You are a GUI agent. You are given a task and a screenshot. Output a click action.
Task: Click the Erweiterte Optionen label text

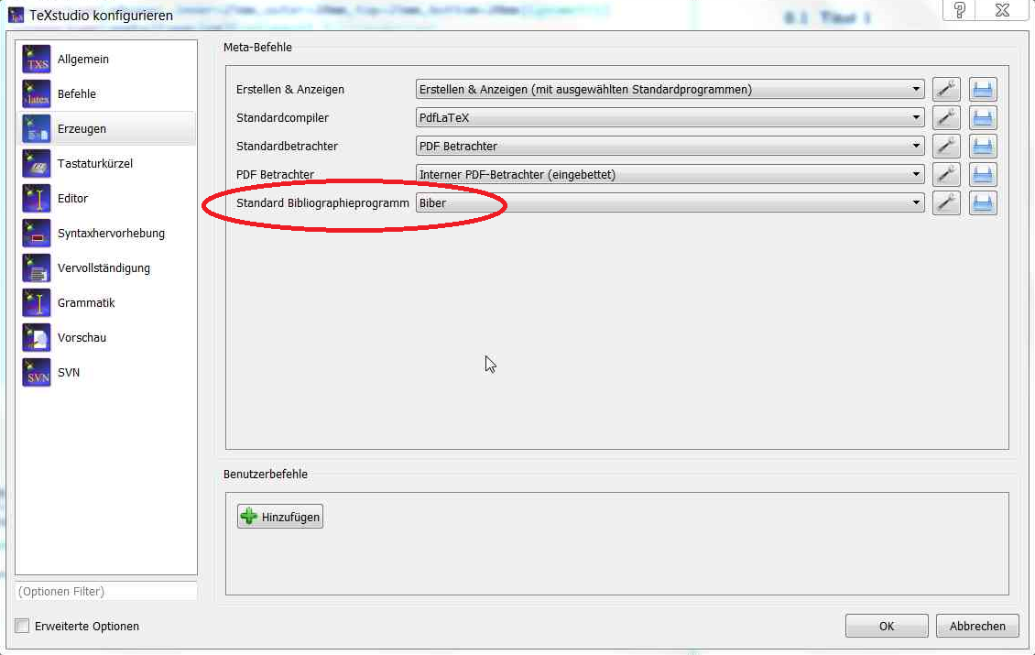pos(87,626)
